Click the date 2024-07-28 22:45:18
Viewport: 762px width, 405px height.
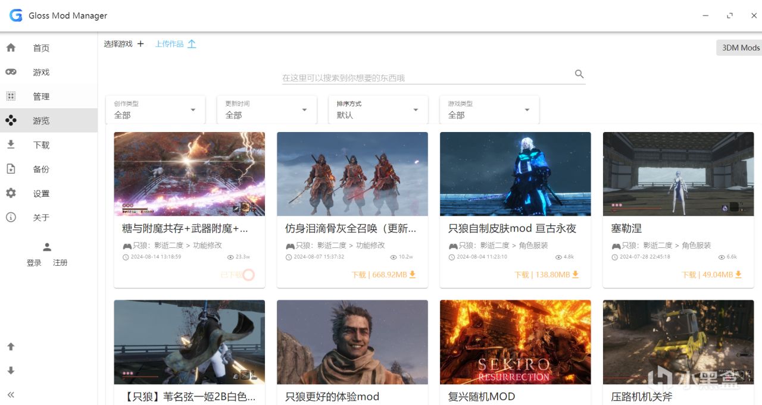tap(645, 257)
